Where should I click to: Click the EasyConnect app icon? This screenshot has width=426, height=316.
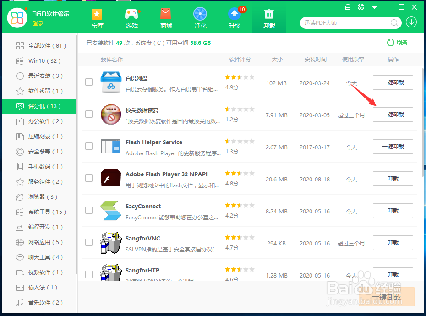pos(111,211)
